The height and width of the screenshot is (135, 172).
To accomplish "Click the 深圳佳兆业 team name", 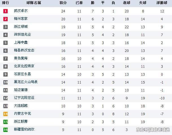I will [x=22, y=34].
